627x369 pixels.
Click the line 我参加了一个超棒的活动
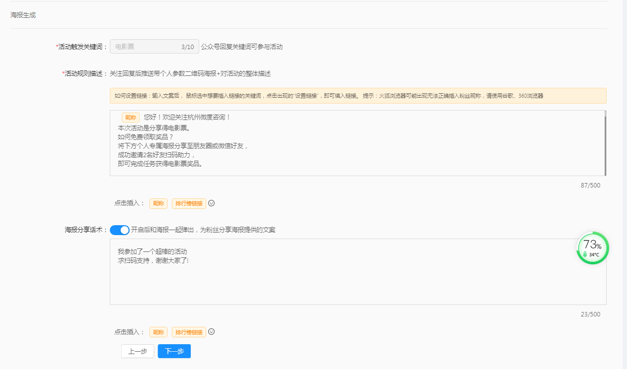pos(153,251)
